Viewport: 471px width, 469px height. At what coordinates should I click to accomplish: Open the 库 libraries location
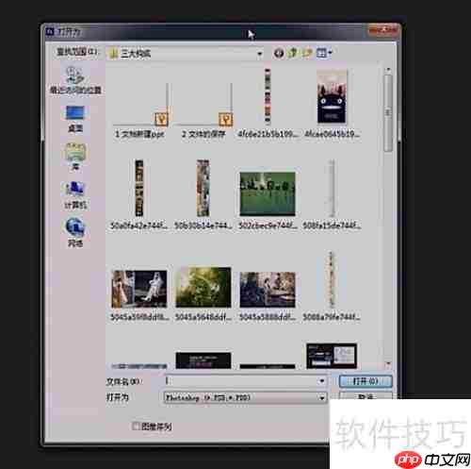coord(75,157)
